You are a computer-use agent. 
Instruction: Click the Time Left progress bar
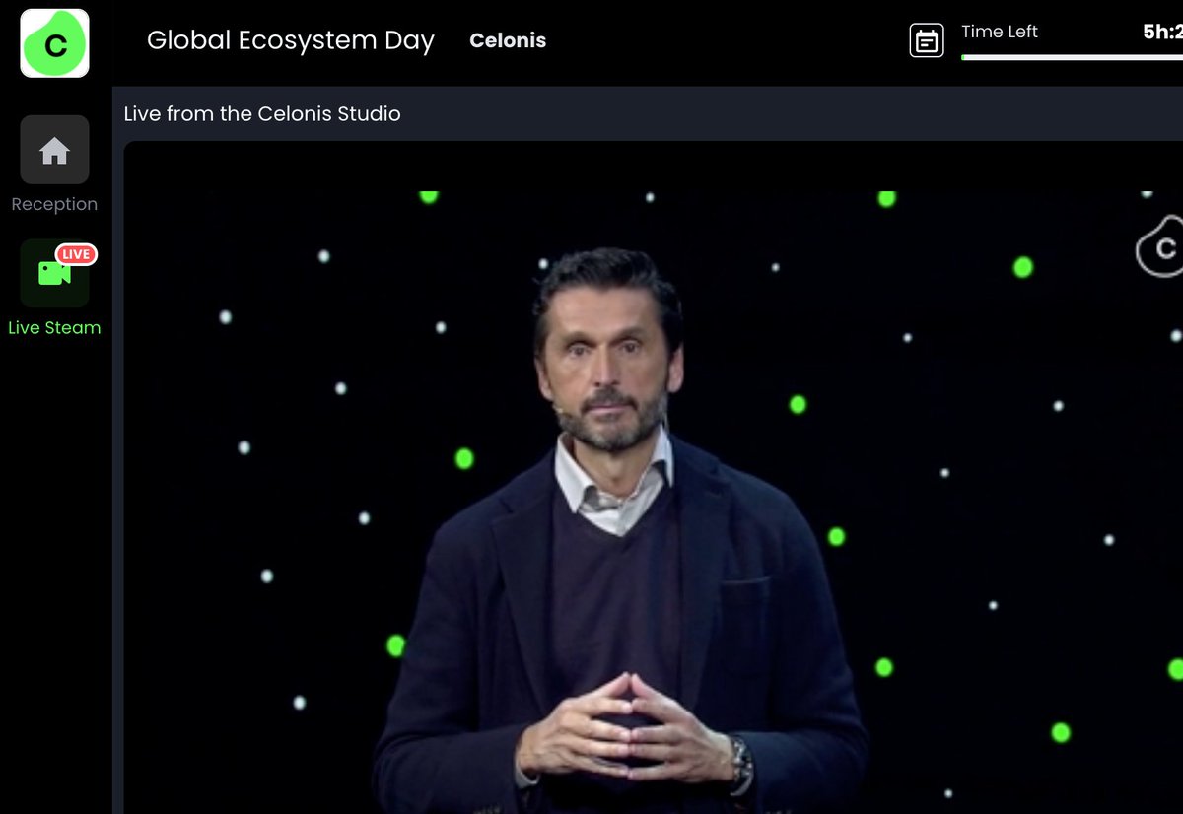pyautogui.click(x=1070, y=57)
